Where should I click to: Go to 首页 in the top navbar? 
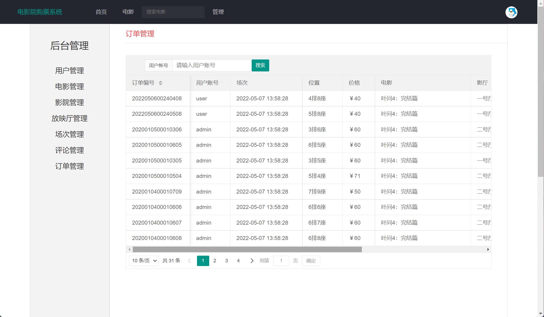[x=101, y=12]
